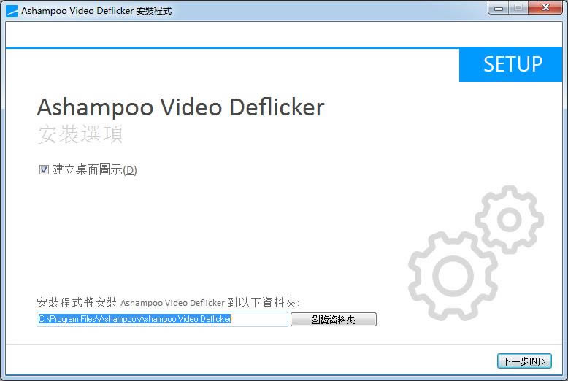Minimize the installer window
Screen dimensions: 568x381
499,8
